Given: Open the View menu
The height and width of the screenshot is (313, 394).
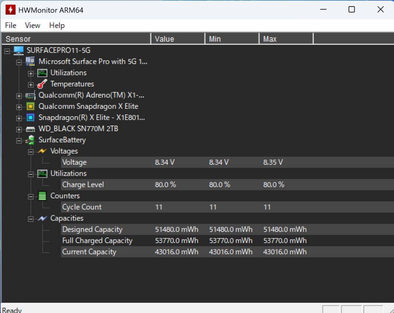Looking at the screenshot, I should 33,26.
